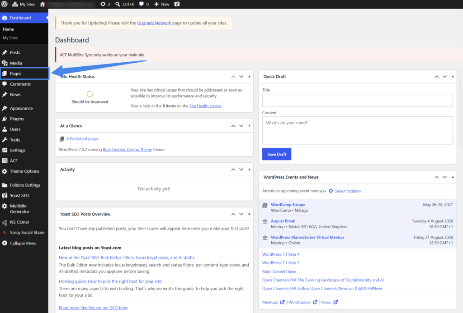
Task: Toggle At a Glance panel
Action: pos(249,126)
